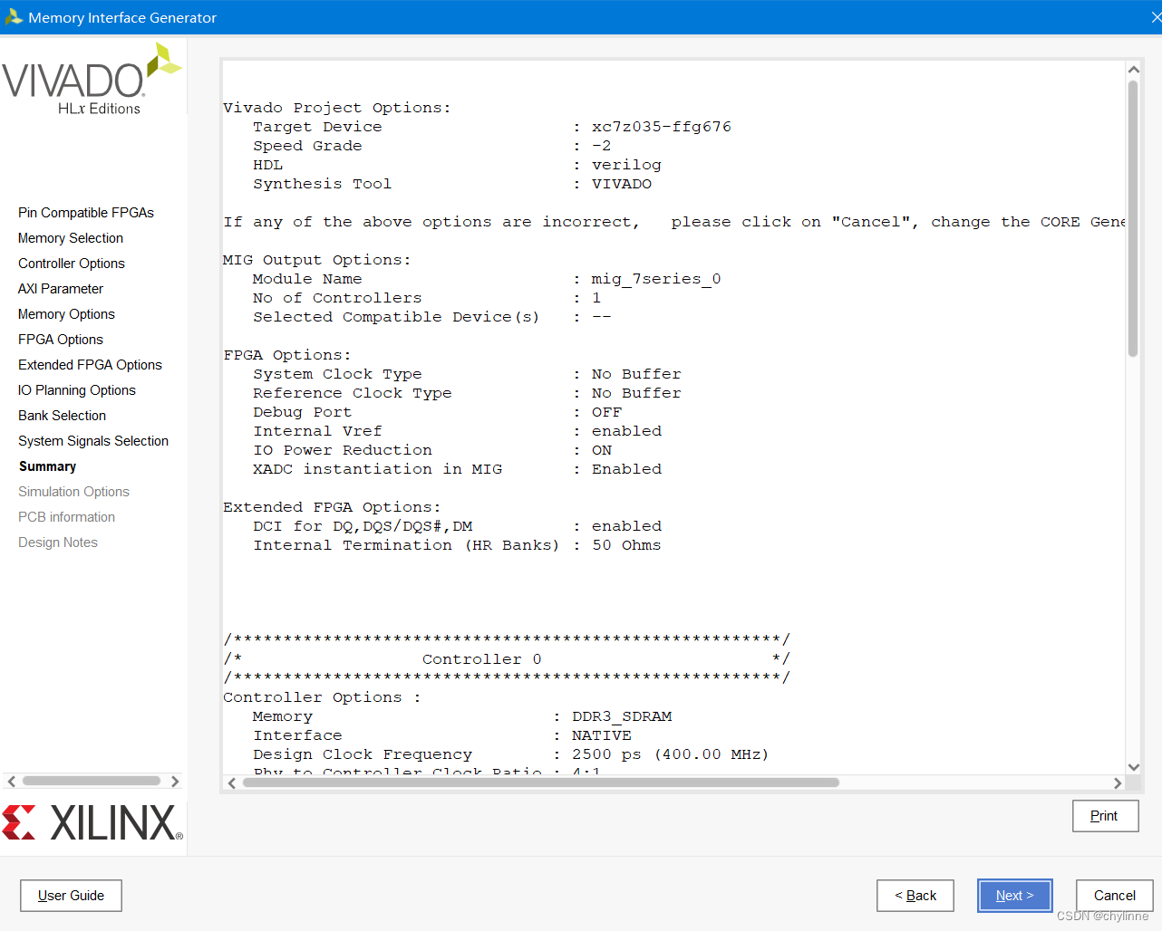Print the summary report
The height and width of the screenshot is (931, 1162).
pos(1105,816)
